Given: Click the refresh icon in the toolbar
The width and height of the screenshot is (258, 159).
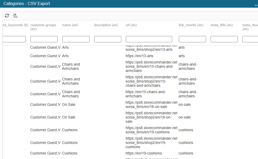Looking at the screenshot, I should (x=7, y=16).
